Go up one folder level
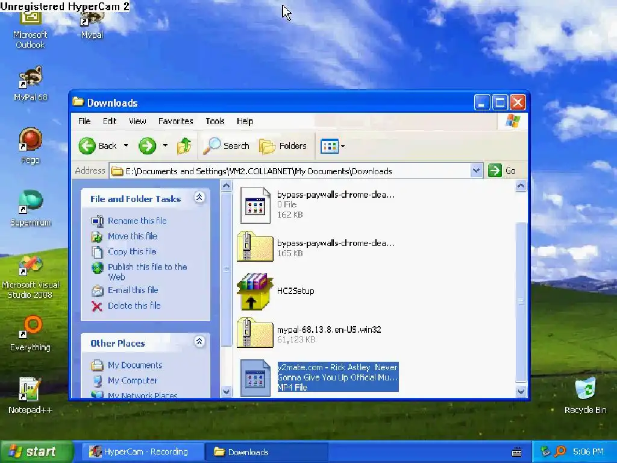This screenshot has height=463, width=617. pos(184,146)
